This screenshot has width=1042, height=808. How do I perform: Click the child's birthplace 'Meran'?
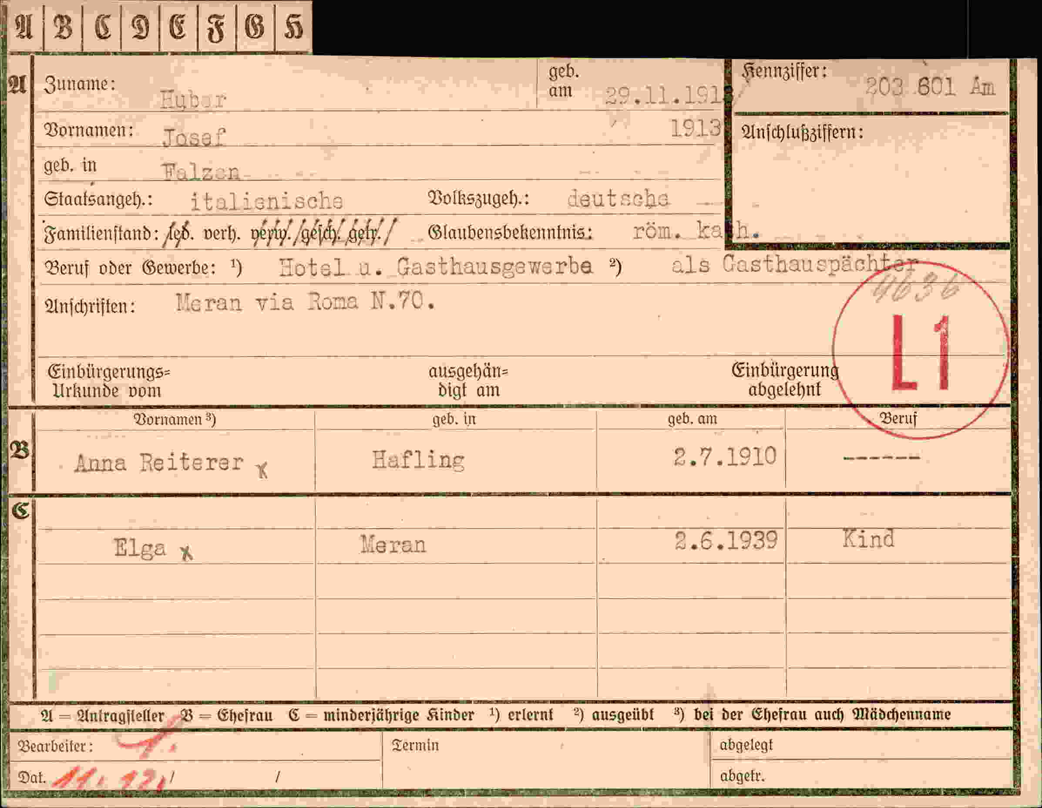393,544
